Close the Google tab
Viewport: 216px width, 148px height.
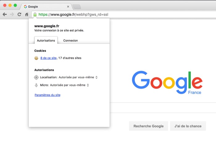[x=68, y=6]
